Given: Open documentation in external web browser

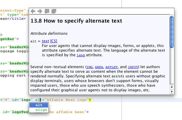Looking at the screenshot, I should 47,11.
